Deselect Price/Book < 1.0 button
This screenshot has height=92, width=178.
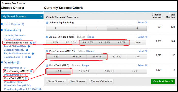[x=59, y=71]
